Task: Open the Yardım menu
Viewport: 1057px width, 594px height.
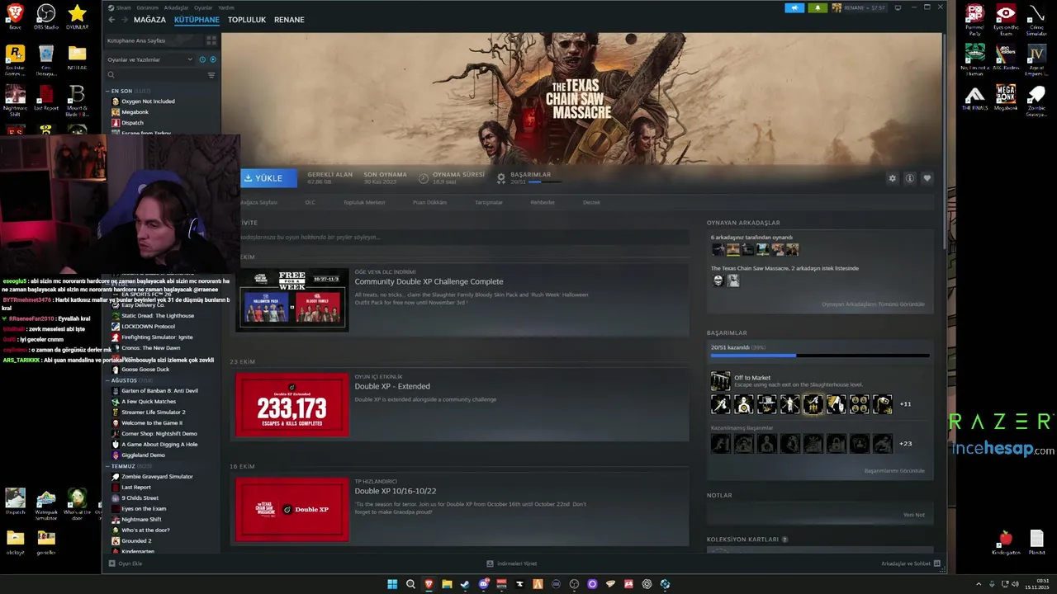Action: (x=225, y=7)
